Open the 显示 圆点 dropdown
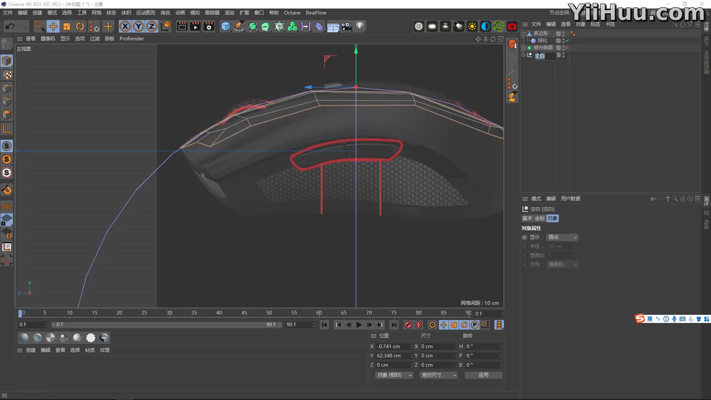 click(x=562, y=237)
